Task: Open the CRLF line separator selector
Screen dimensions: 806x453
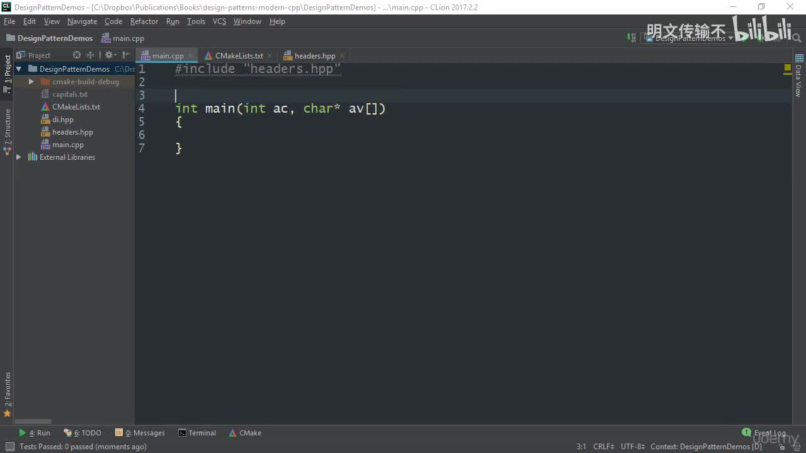Action: coord(603,447)
